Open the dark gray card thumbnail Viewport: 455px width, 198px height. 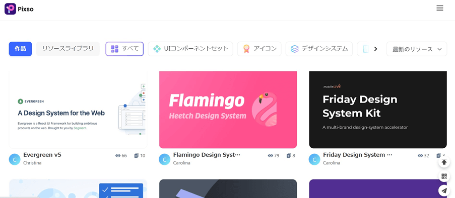pos(228,188)
